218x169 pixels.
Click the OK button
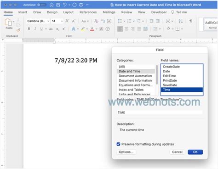[195, 152]
